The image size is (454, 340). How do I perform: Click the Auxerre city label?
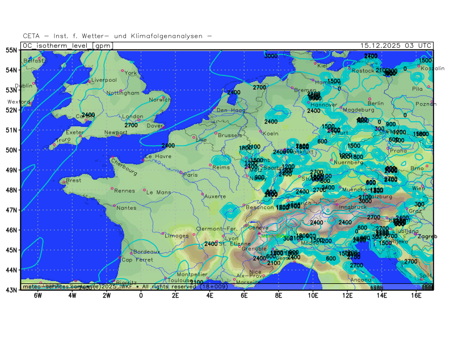click(x=214, y=196)
